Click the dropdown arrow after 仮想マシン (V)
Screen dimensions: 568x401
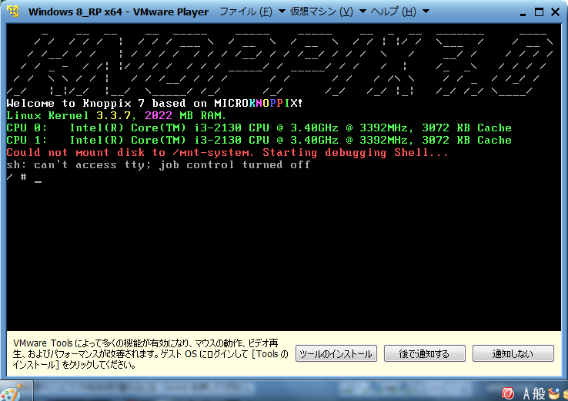click(x=363, y=12)
